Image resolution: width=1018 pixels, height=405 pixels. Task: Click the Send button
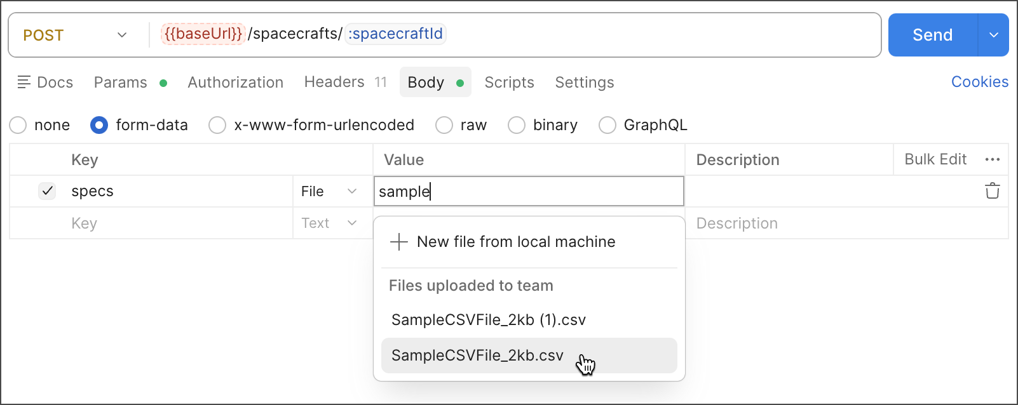pyautogui.click(x=932, y=35)
